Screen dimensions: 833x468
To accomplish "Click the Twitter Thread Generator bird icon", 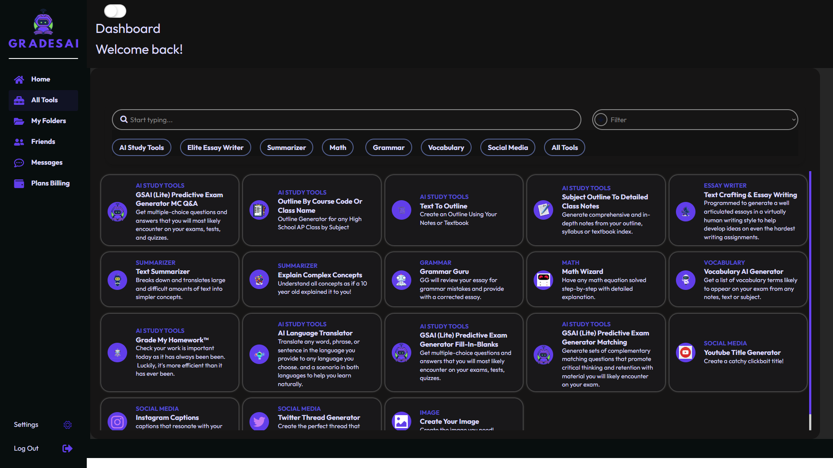I will point(259,421).
